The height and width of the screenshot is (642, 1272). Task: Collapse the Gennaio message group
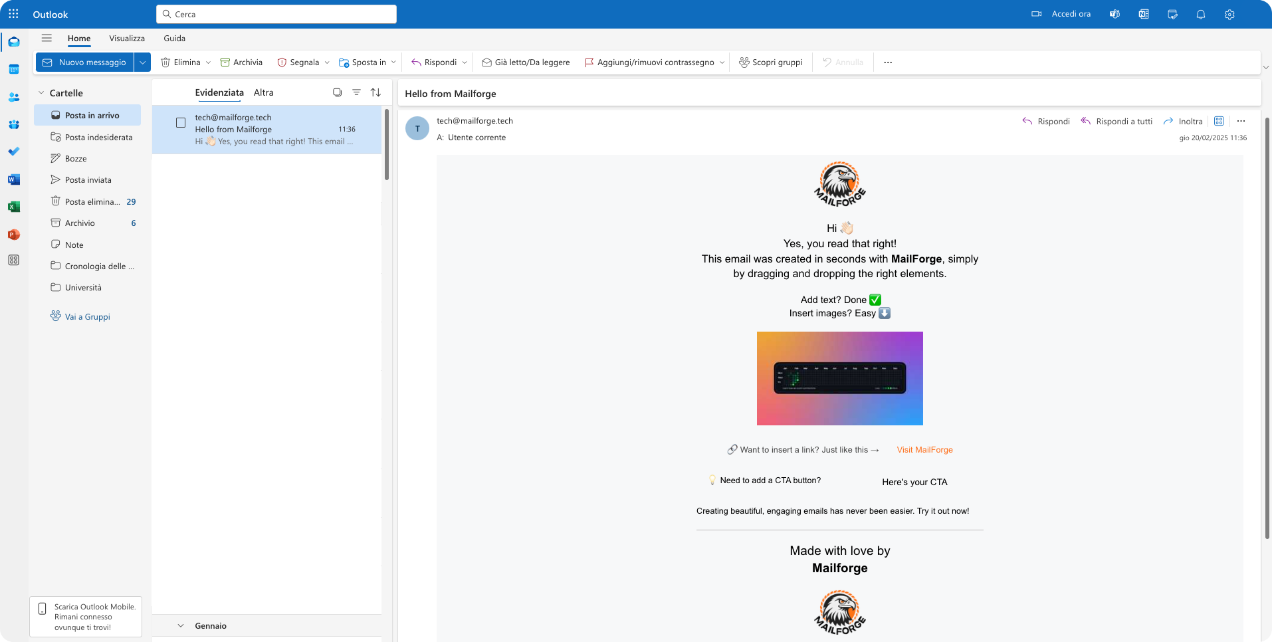(x=181, y=625)
